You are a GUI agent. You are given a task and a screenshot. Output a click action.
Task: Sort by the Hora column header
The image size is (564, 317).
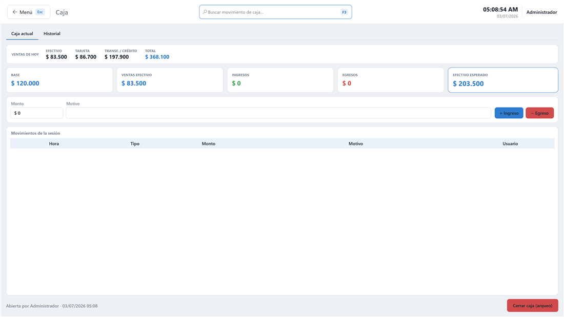coord(54,144)
